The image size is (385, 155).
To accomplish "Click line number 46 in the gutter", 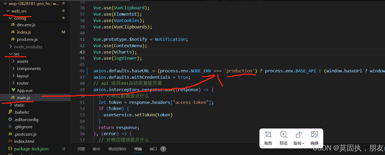I will click(82, 71).
